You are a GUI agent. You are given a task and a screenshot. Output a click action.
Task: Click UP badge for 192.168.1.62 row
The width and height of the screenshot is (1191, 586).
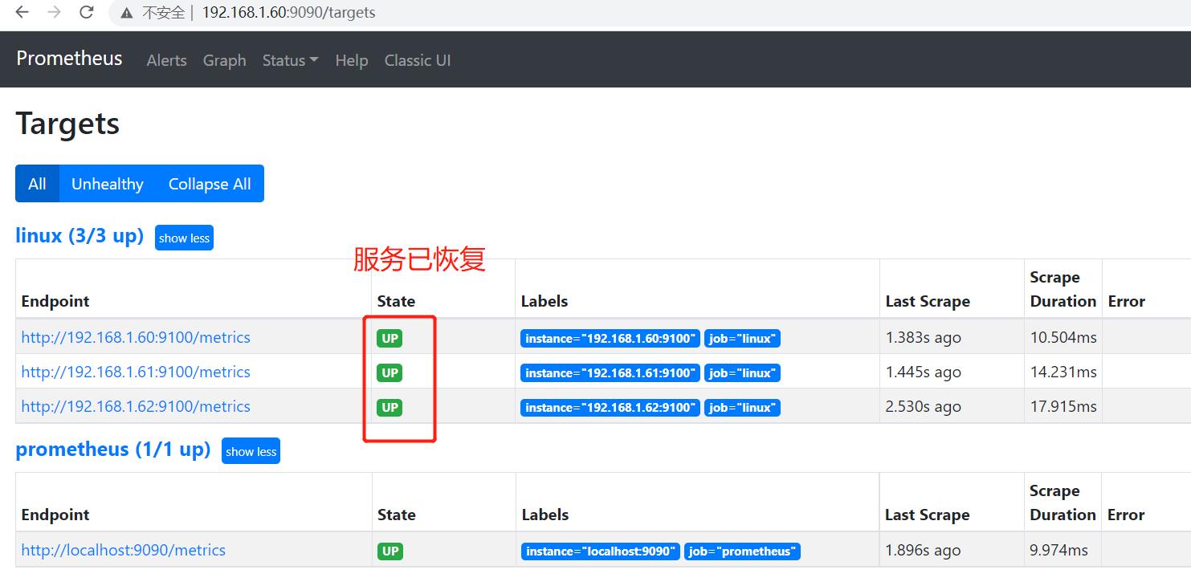coord(390,408)
